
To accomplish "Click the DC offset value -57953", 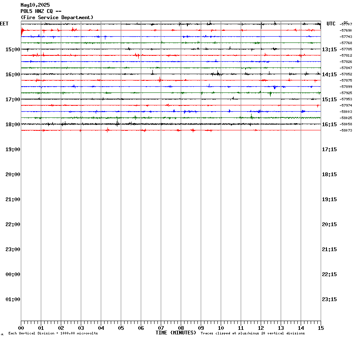I will [346, 99].
